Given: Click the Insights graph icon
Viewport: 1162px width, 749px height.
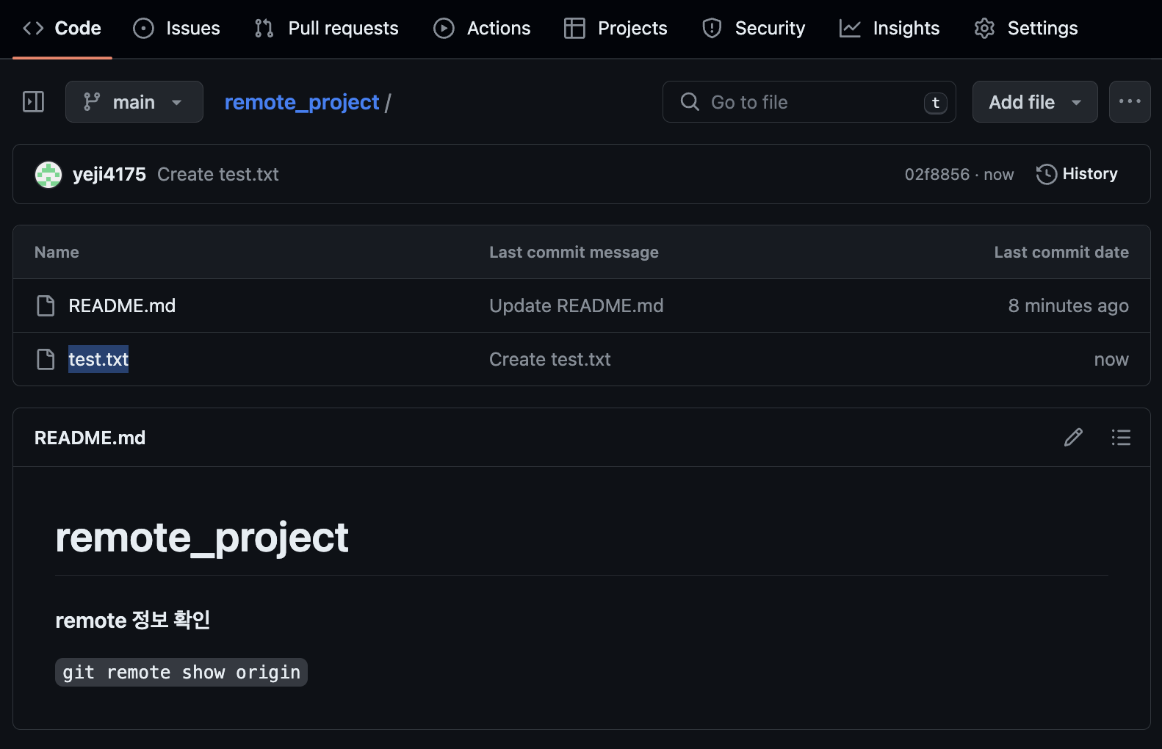Looking at the screenshot, I should (850, 28).
